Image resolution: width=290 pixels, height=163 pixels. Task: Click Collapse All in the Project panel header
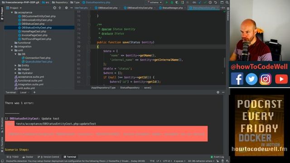[x=60, y=8]
